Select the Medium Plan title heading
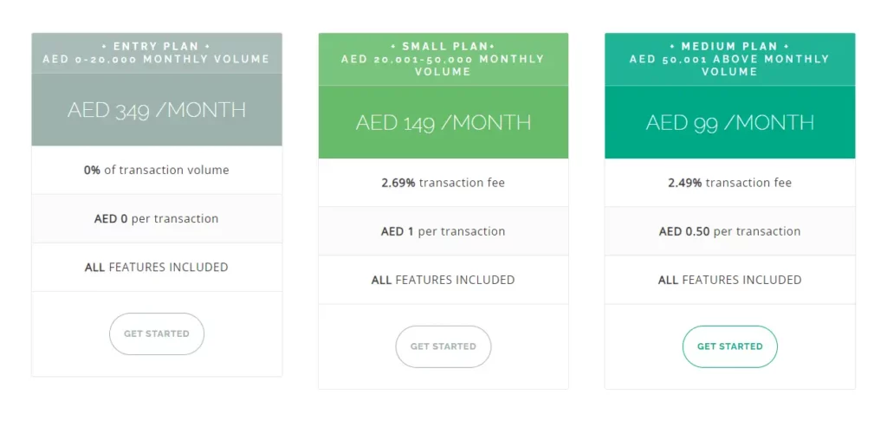This screenshot has height=427, width=887. (729, 46)
